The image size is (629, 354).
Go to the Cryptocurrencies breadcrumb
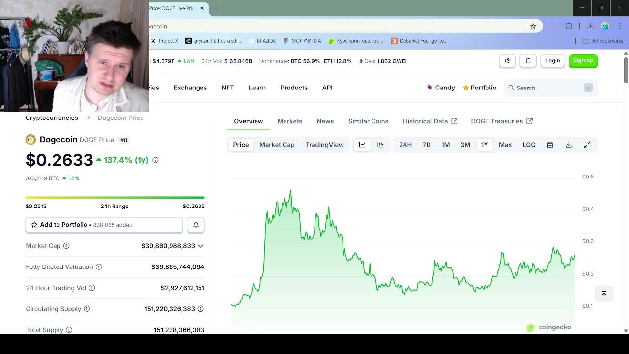tap(52, 118)
